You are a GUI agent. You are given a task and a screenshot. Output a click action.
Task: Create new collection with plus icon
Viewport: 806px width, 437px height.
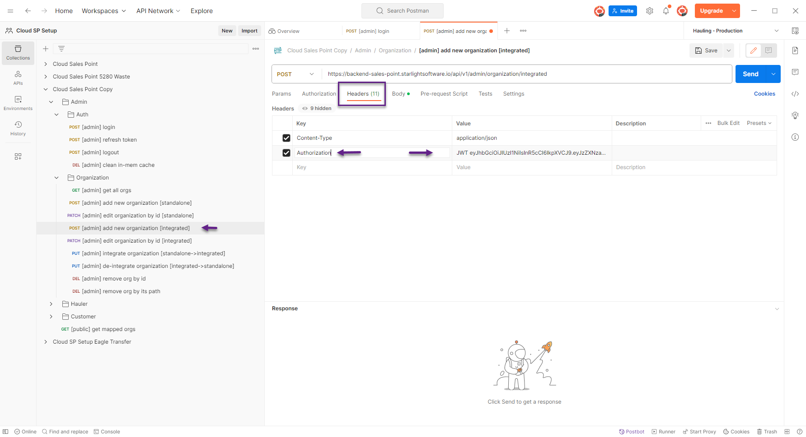tap(46, 49)
